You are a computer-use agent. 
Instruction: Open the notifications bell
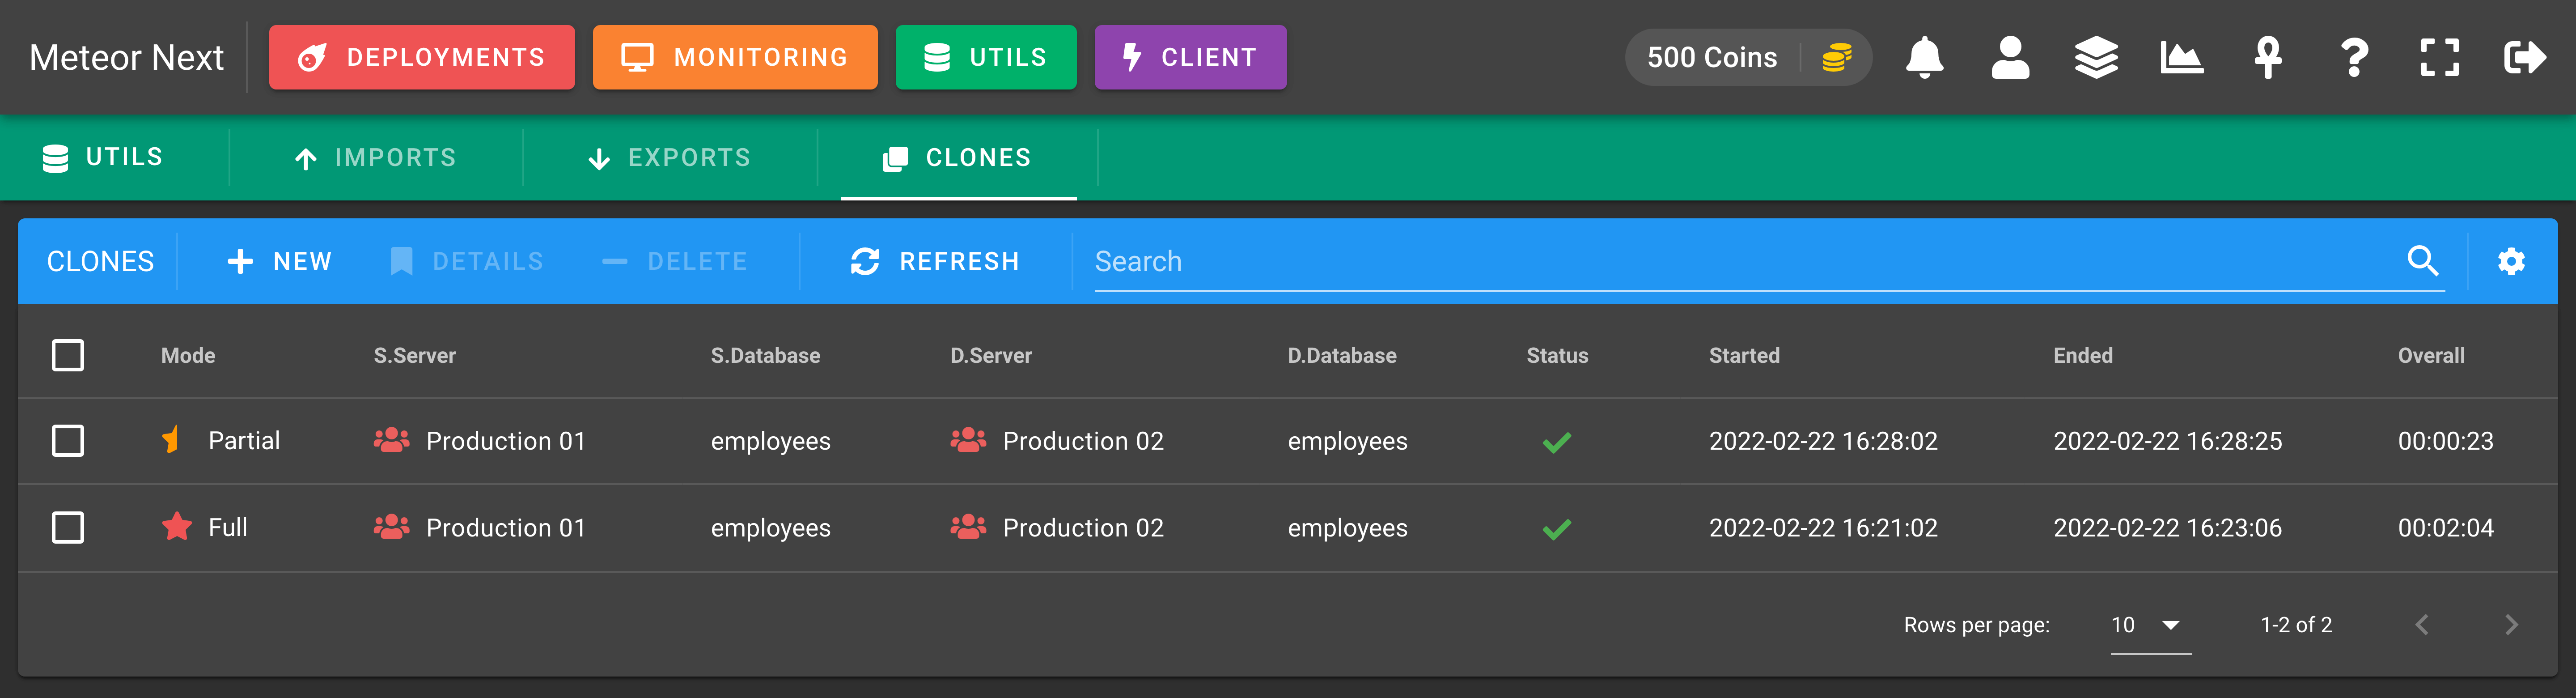(x=1924, y=58)
